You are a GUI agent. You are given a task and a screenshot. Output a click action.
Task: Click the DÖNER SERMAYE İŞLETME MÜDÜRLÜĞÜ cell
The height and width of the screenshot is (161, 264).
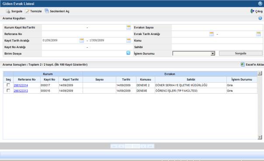tap(191, 85)
